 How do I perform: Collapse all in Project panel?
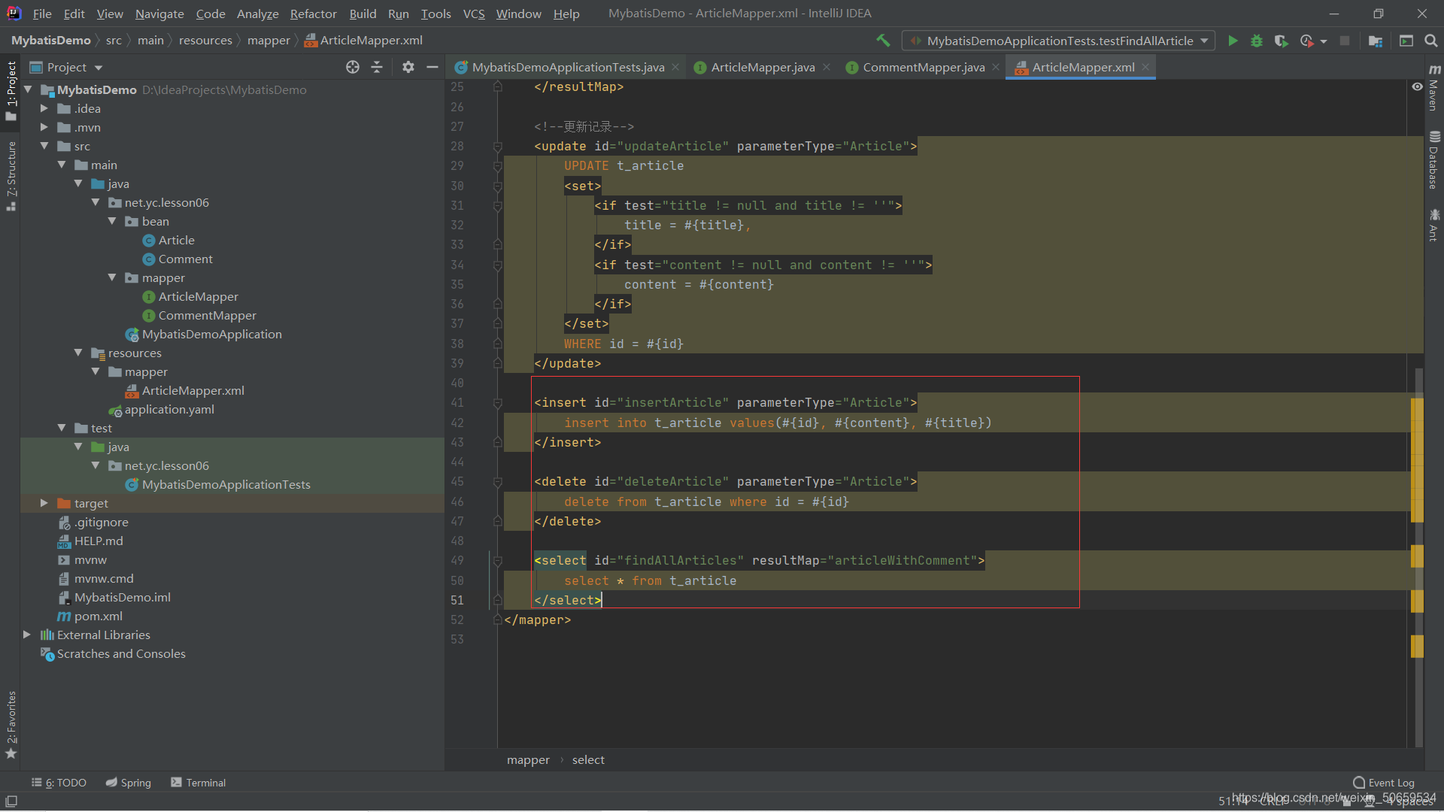377,67
